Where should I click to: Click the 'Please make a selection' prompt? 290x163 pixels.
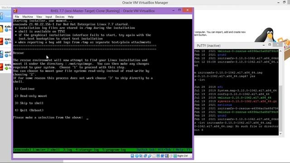48,117
